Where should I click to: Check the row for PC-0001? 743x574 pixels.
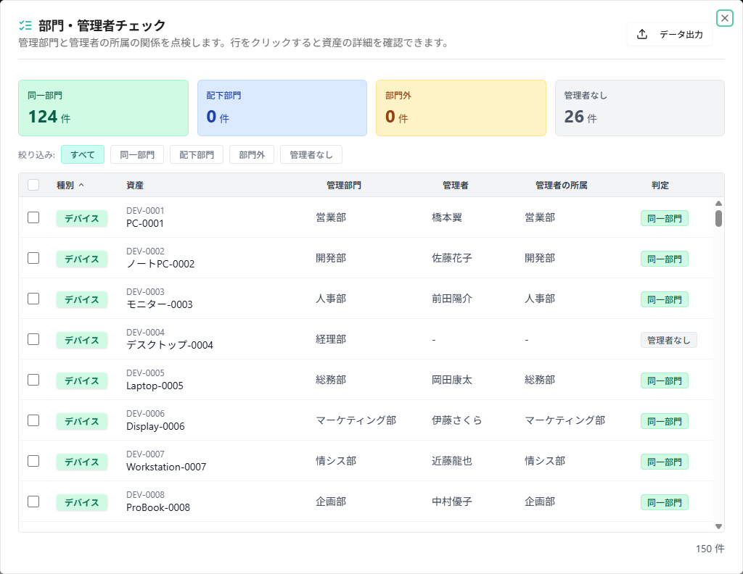pos(33,217)
